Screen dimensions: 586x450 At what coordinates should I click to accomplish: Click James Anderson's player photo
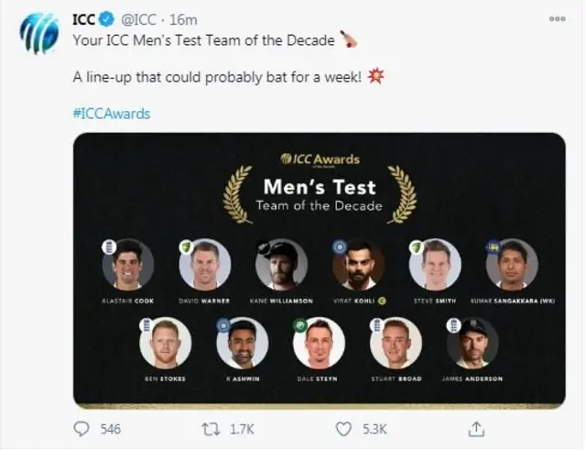(x=472, y=344)
